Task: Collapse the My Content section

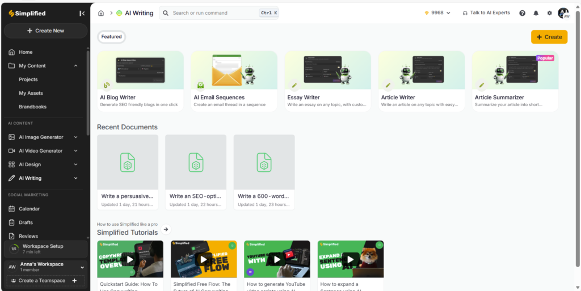Action: coord(76,66)
